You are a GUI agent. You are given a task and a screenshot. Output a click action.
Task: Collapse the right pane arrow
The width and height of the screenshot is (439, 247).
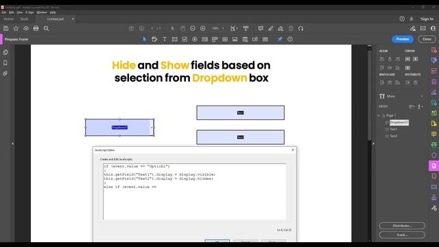pyautogui.click(x=373, y=143)
